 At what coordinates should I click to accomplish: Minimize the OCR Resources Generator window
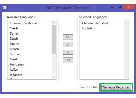pyautogui.click(x=112, y=7)
